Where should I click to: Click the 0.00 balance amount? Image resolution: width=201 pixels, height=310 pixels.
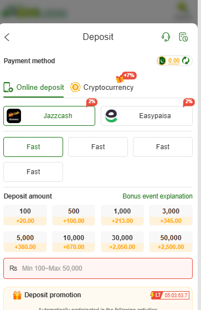coord(174,60)
